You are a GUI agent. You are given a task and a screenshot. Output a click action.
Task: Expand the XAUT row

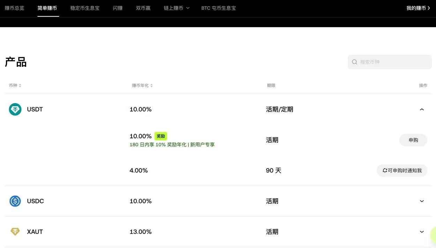[422, 232]
